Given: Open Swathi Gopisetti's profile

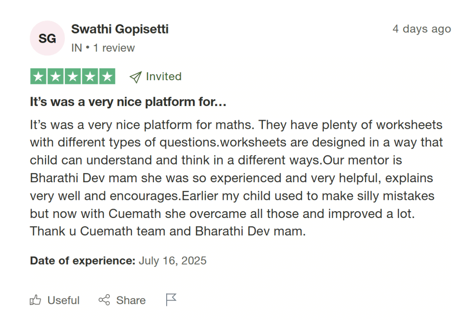Looking at the screenshot, I should (119, 29).
